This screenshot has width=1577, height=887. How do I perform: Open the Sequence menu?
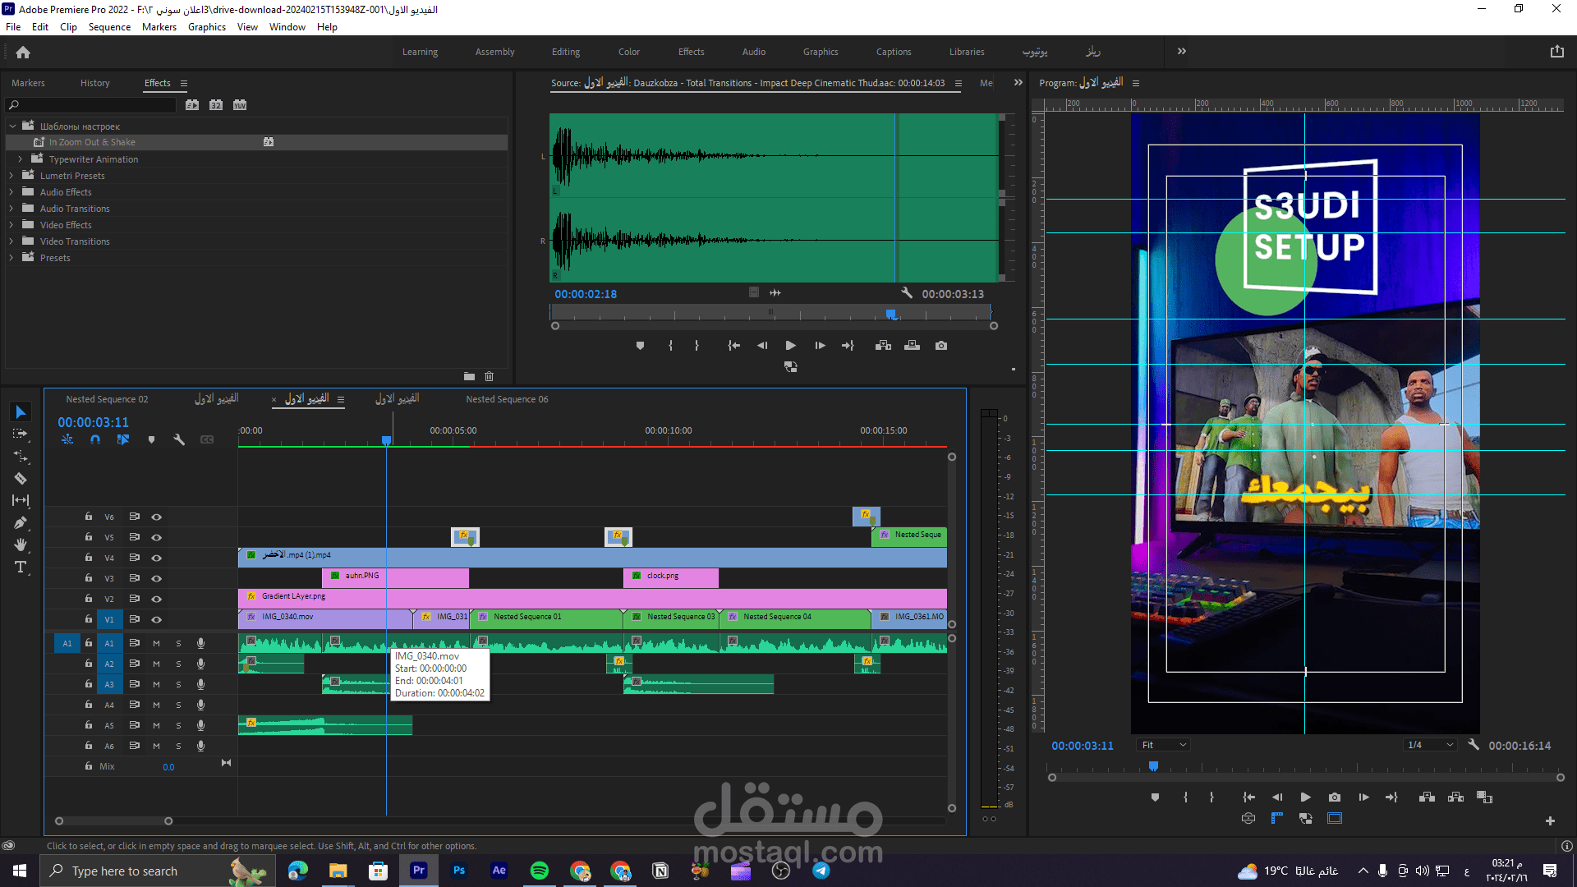click(109, 27)
